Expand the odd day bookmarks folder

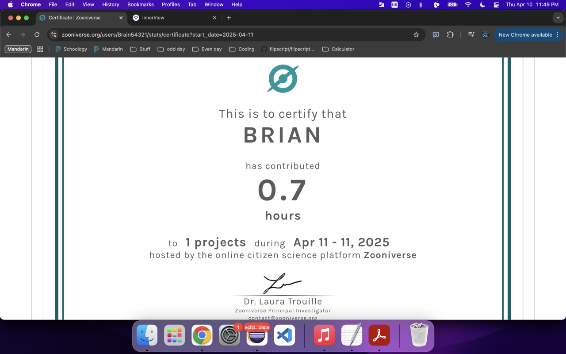[x=171, y=49]
